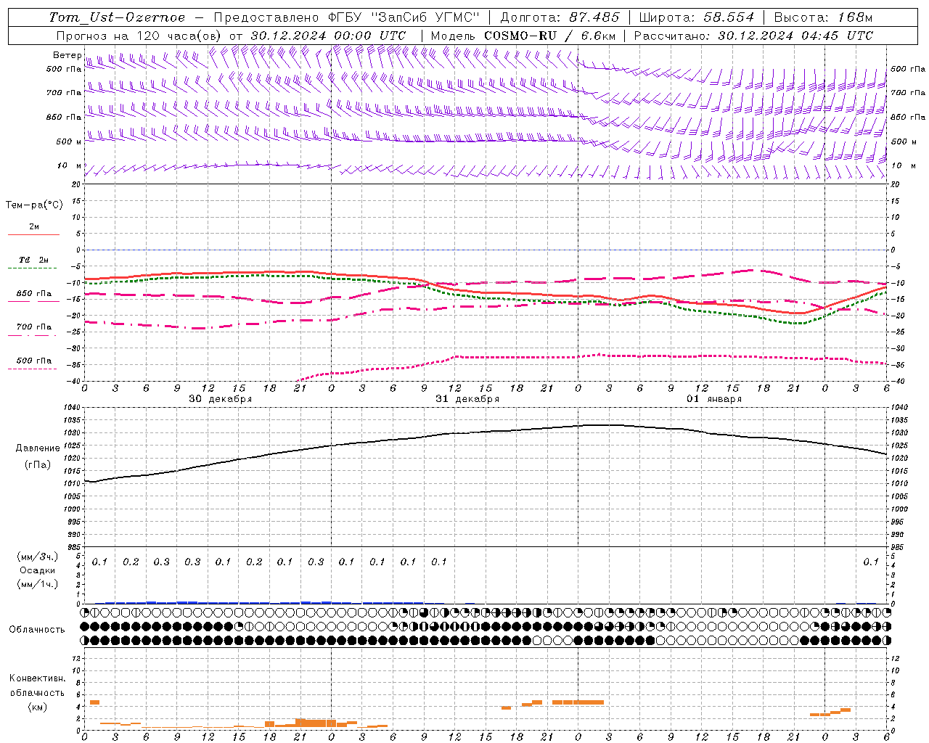The image size is (929, 743).
Task: Click the 500 гПа temperature legend entry
Action: pos(33,361)
